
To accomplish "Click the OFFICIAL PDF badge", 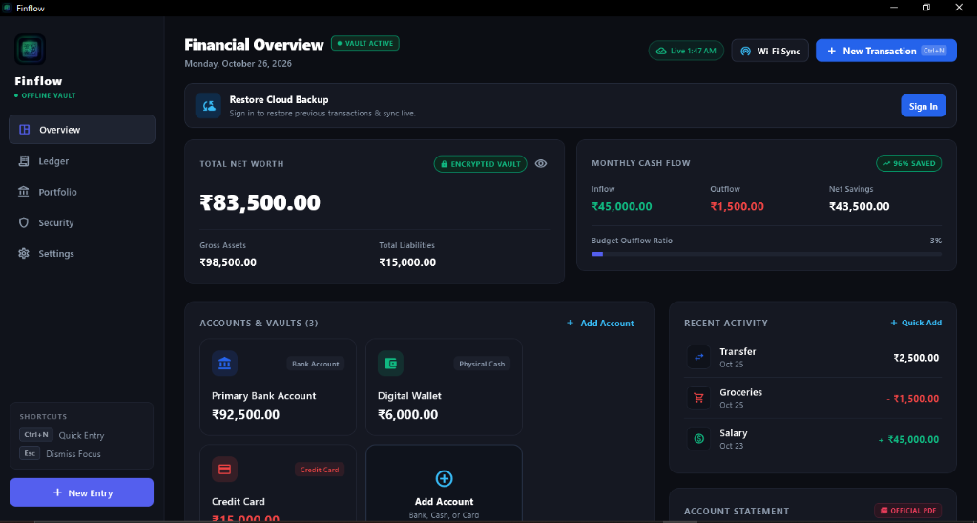I will (908, 510).
